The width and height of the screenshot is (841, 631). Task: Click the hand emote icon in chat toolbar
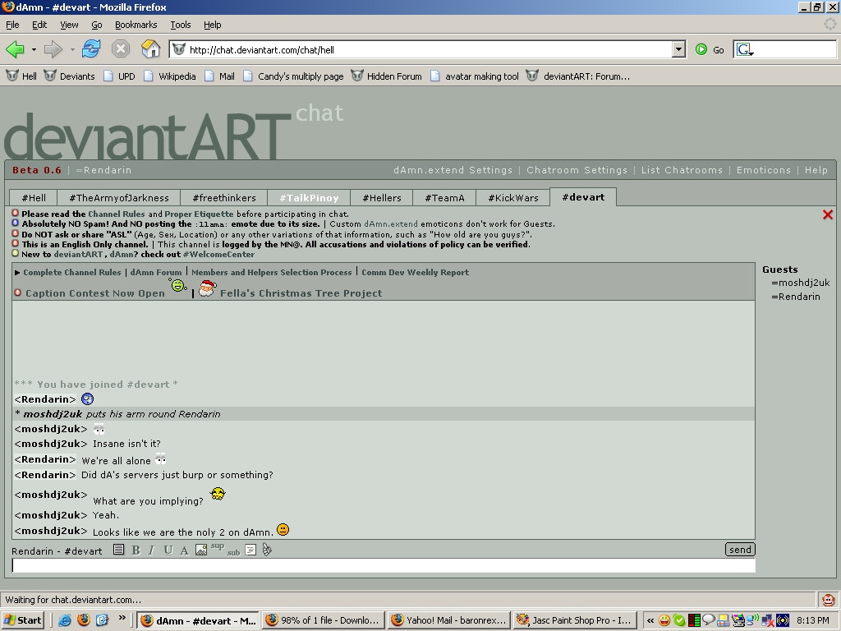(267, 550)
